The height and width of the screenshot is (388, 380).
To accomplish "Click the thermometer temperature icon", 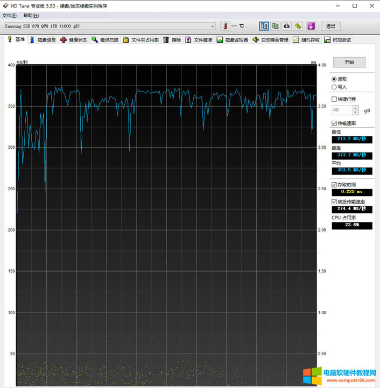I will 225,26.
